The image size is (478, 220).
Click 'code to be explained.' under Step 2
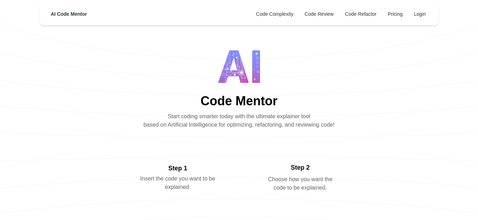(x=300, y=188)
